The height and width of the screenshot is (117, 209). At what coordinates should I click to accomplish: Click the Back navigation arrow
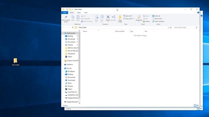click(x=64, y=27)
